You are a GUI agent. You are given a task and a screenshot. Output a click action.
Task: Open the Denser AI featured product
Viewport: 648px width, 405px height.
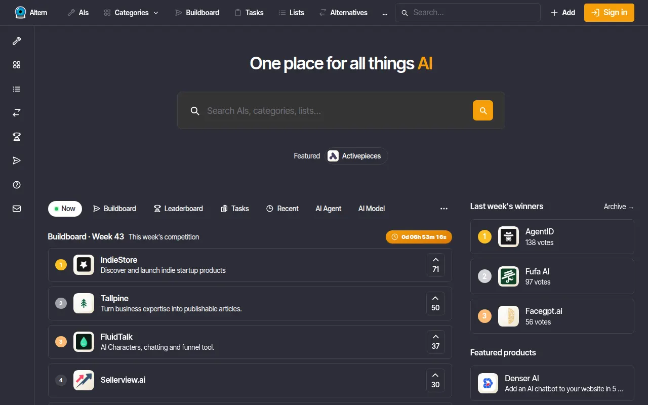coord(552,383)
